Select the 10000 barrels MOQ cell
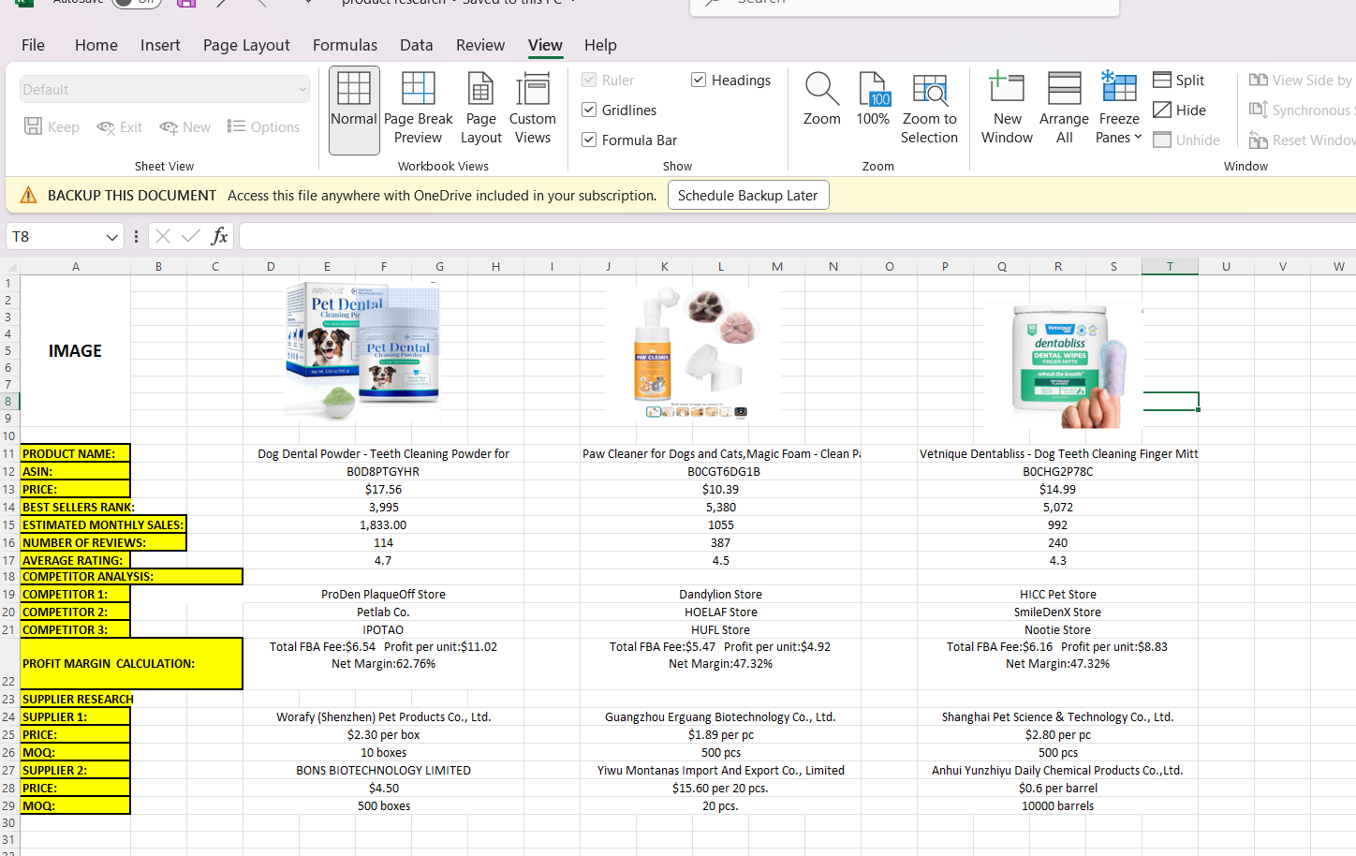Screen dimensions: 1356x856 point(1057,806)
